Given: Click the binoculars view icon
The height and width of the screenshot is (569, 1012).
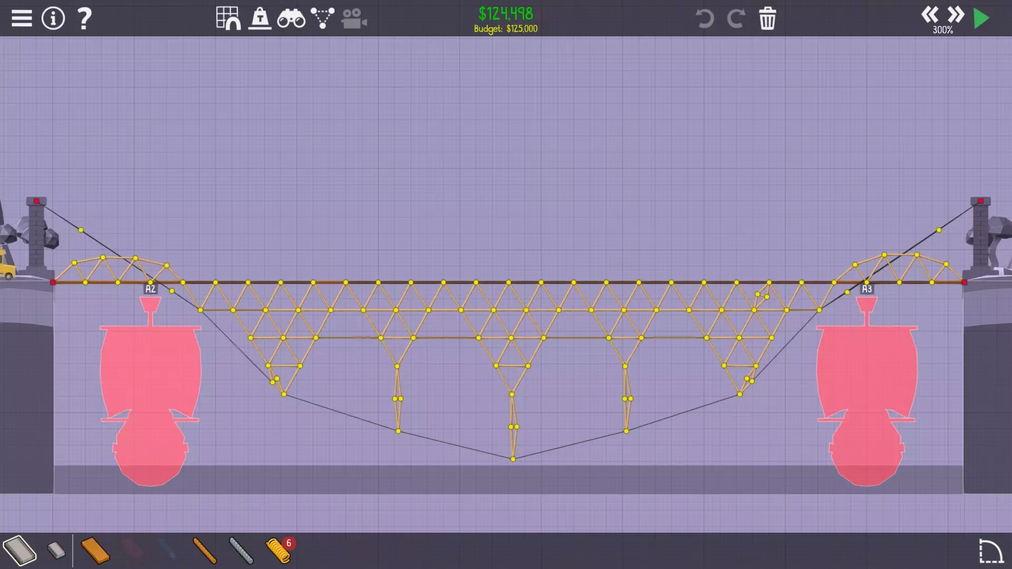Looking at the screenshot, I should (x=291, y=19).
